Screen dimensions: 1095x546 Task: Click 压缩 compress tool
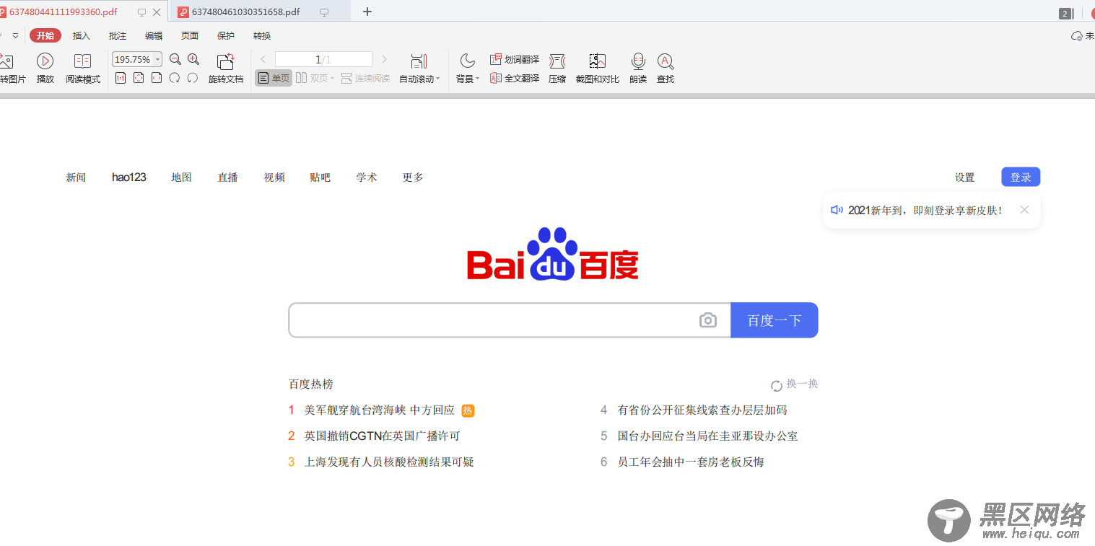coord(557,69)
